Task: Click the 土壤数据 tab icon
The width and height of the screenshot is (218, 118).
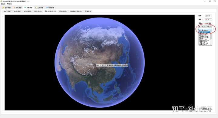Action: click(36, 8)
